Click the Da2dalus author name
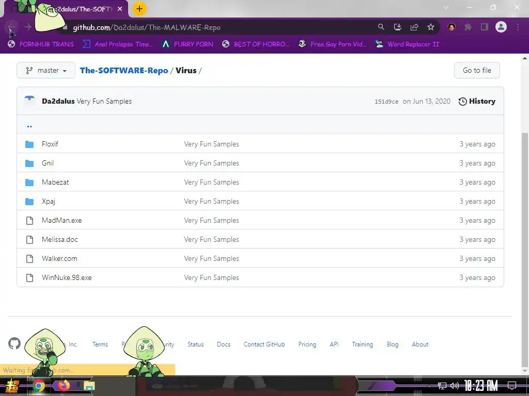Image resolution: width=529 pixels, height=396 pixels. pyautogui.click(x=58, y=102)
